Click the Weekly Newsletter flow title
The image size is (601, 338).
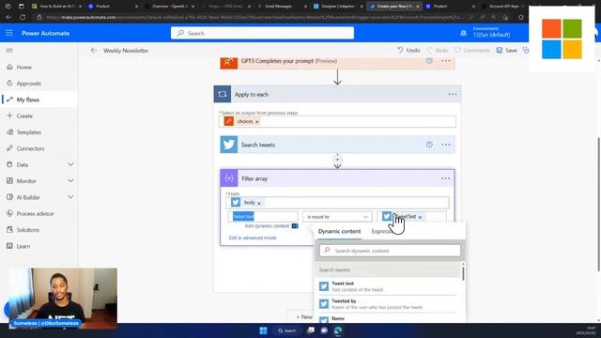tap(126, 50)
